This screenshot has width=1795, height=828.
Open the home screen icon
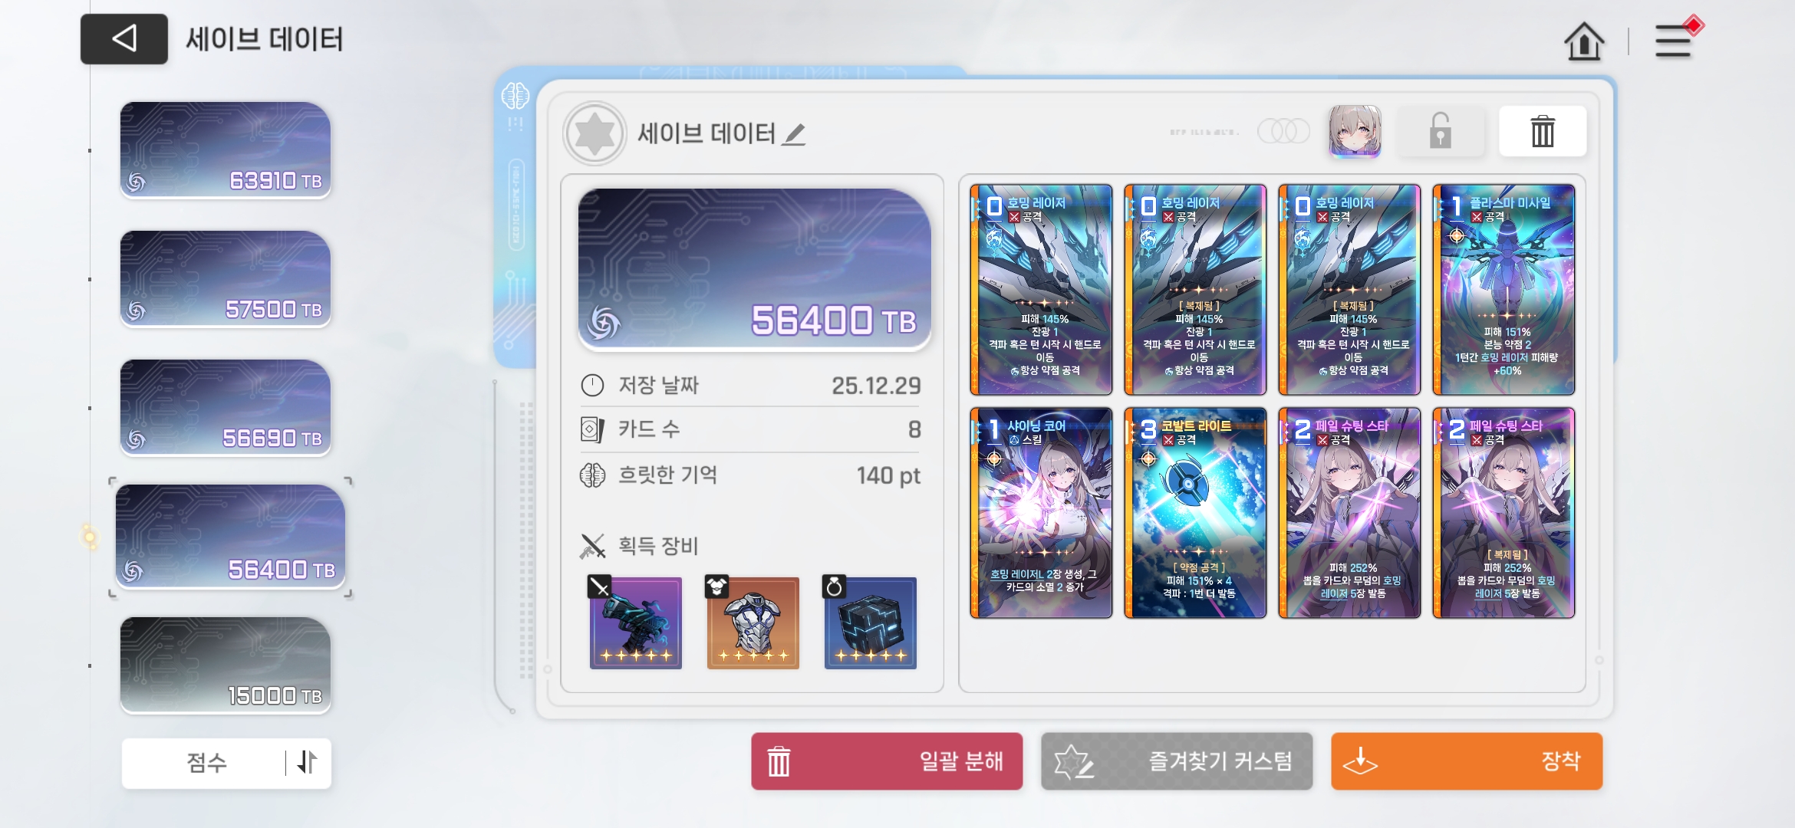click(x=1583, y=41)
